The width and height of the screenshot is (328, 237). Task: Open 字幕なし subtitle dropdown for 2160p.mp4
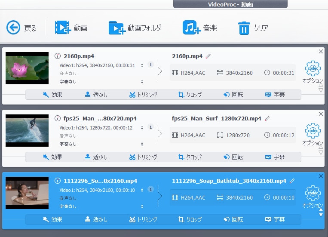[142, 81]
